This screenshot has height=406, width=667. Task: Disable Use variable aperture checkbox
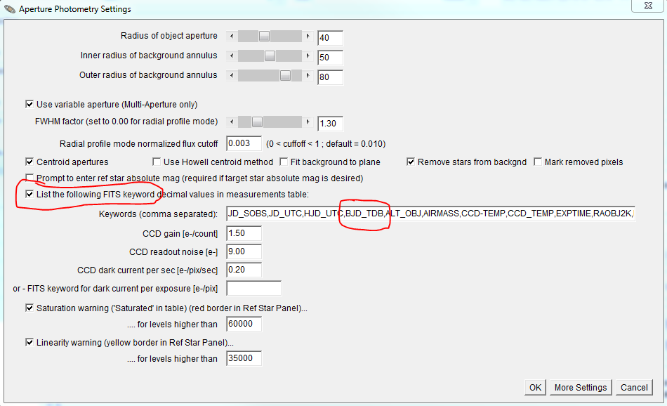click(x=29, y=105)
